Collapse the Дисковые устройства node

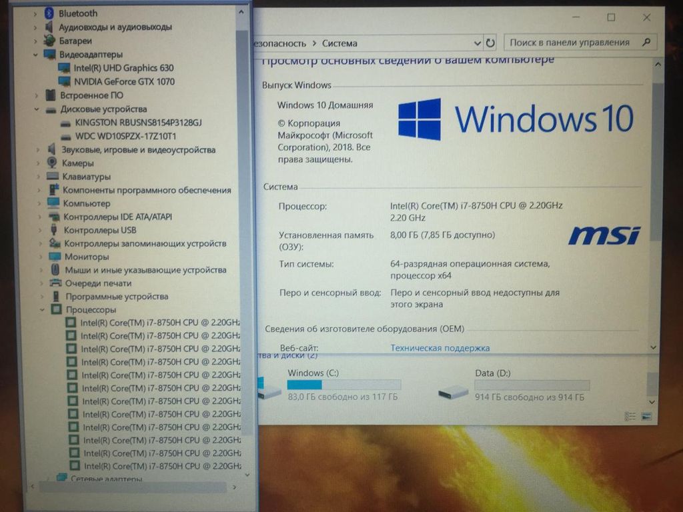(37, 109)
